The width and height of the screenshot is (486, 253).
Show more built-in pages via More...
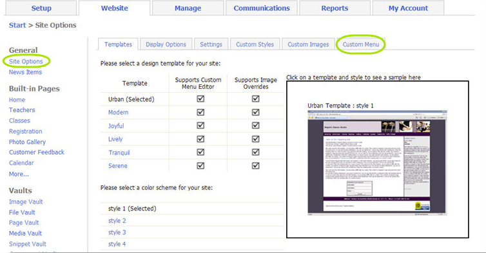point(19,174)
